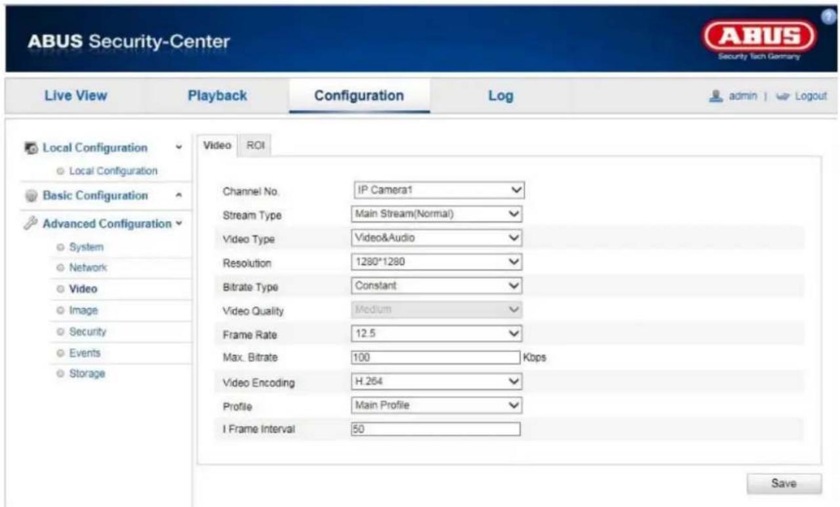Go to the Playback tab

coord(218,96)
